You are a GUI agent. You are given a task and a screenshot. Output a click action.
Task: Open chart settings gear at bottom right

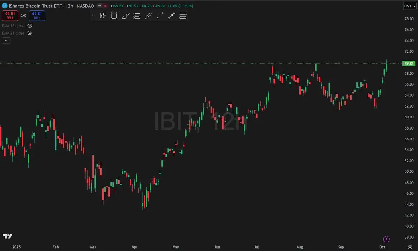tap(410, 247)
